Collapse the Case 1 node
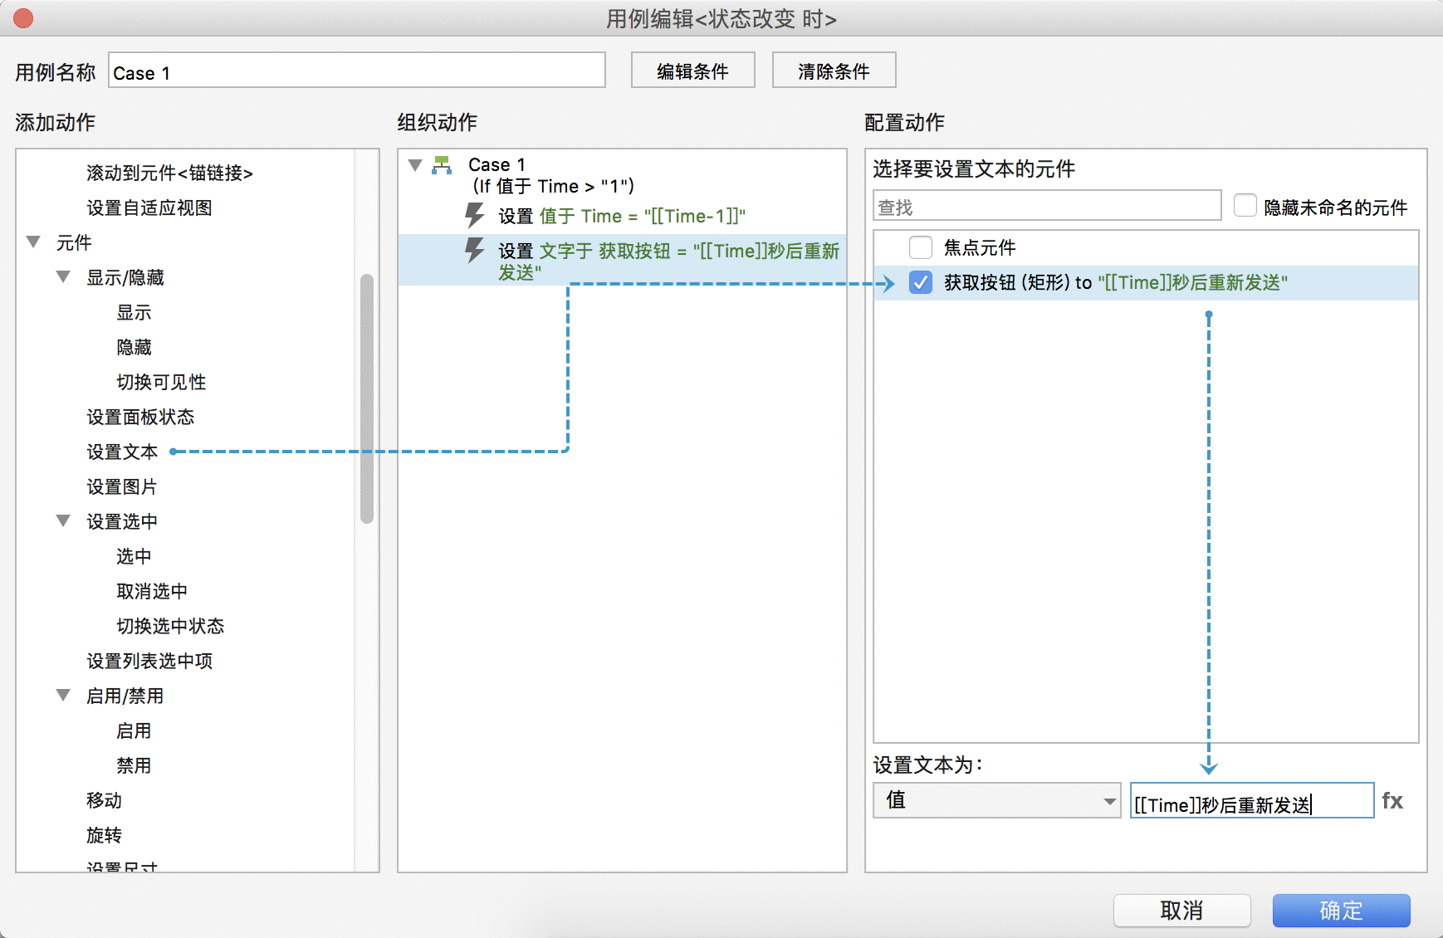This screenshot has height=938, width=1443. (416, 165)
